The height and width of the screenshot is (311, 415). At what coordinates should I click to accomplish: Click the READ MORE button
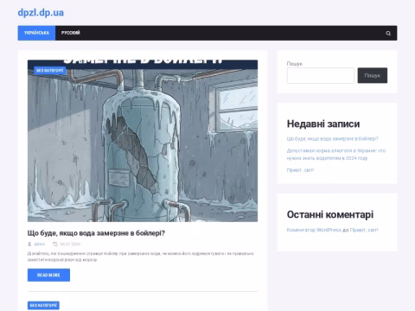click(x=48, y=275)
